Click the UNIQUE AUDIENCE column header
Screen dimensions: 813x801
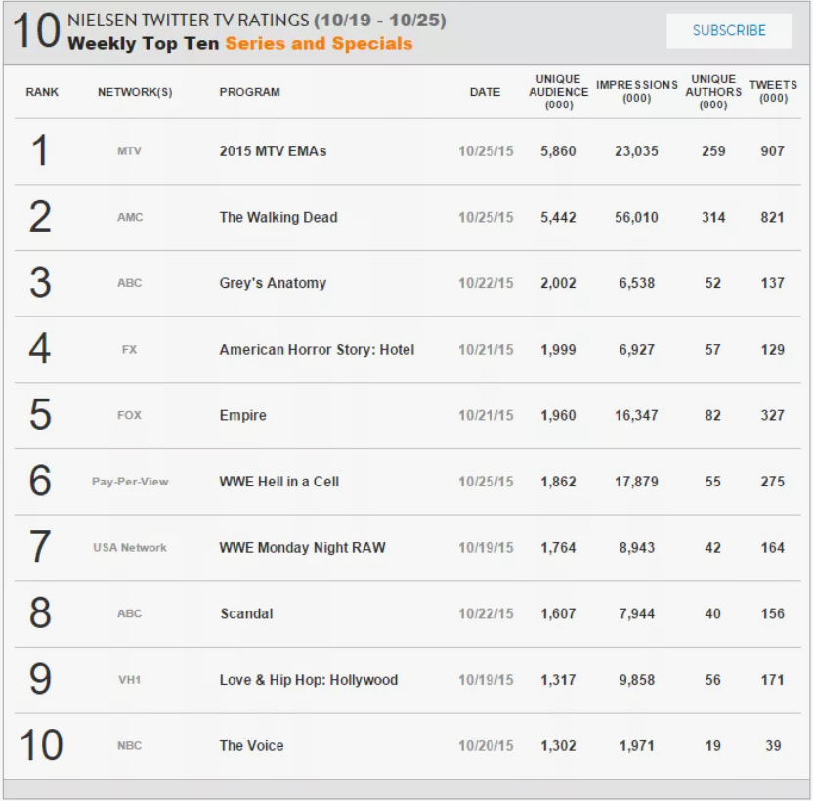pyautogui.click(x=558, y=92)
